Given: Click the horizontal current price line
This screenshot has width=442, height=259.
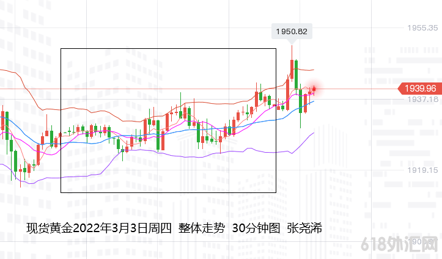Looking at the screenshot, I should click(183, 89).
